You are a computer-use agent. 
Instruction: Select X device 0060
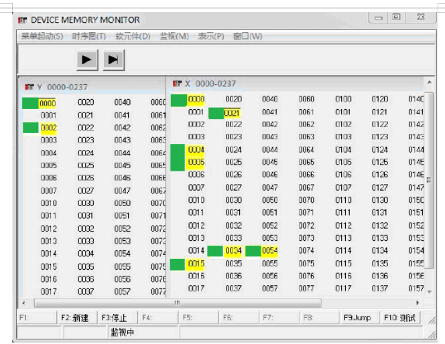pyautogui.click(x=306, y=99)
